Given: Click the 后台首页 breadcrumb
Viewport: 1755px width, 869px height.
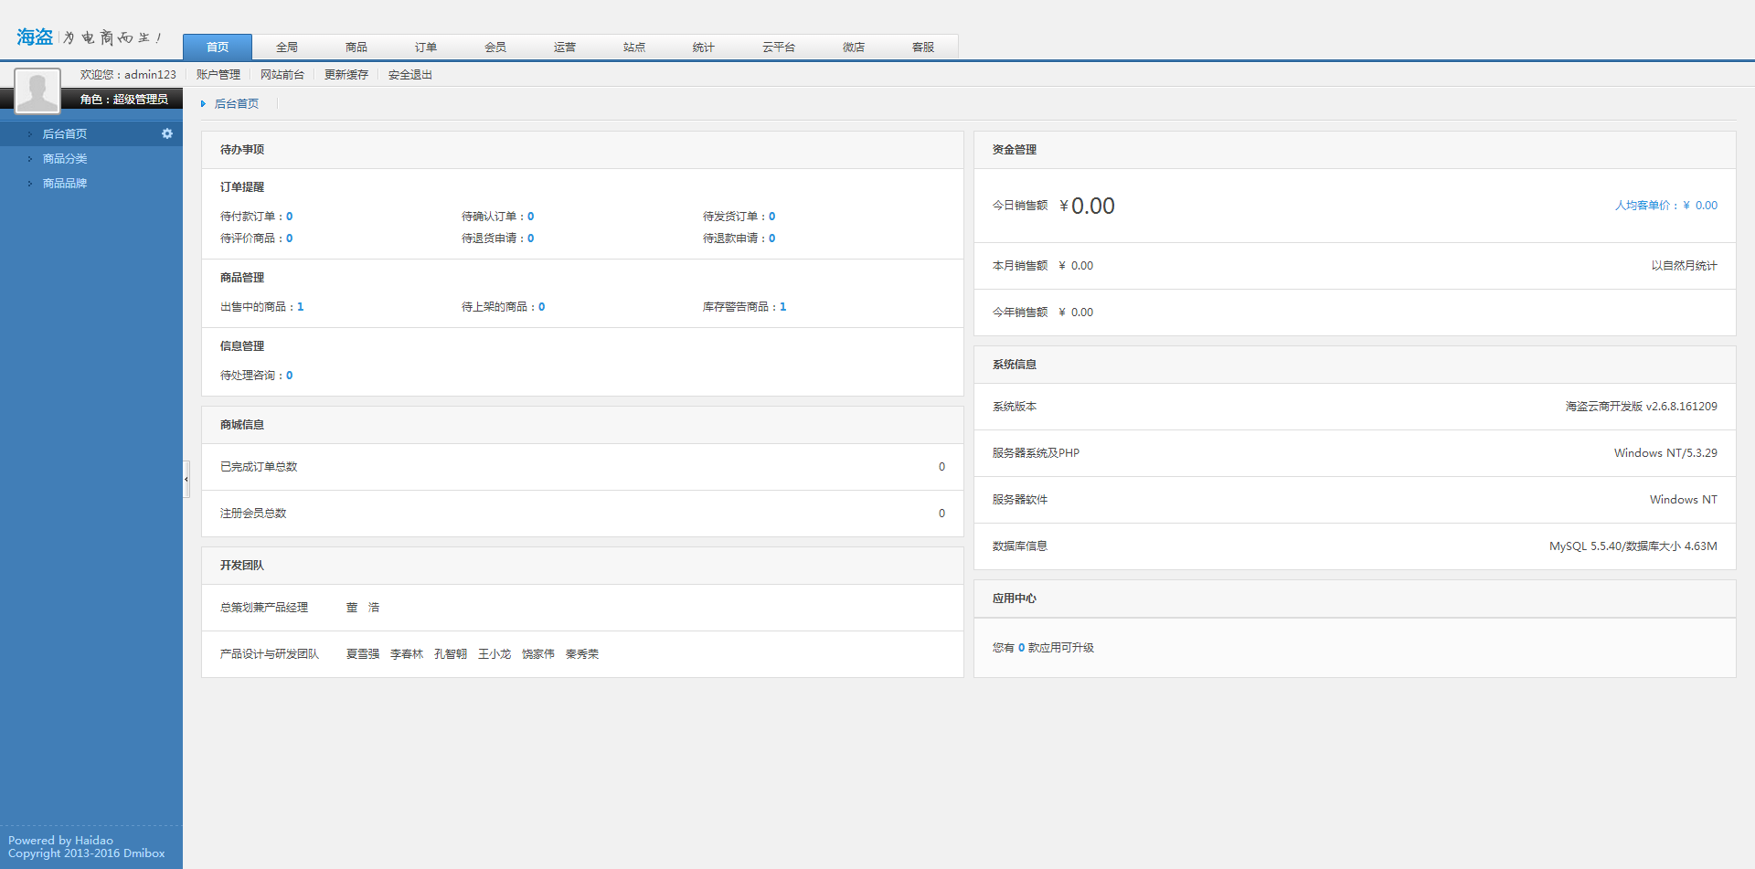Looking at the screenshot, I should [237, 104].
